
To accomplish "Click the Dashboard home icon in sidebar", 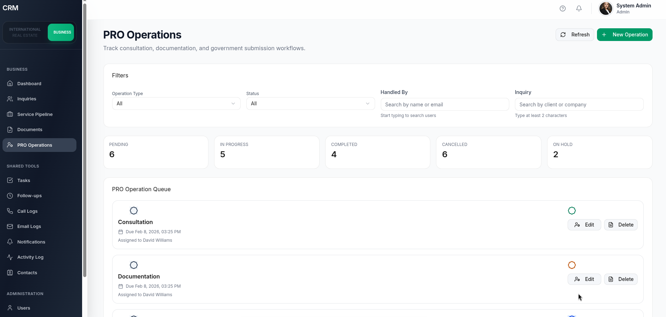I will point(10,83).
